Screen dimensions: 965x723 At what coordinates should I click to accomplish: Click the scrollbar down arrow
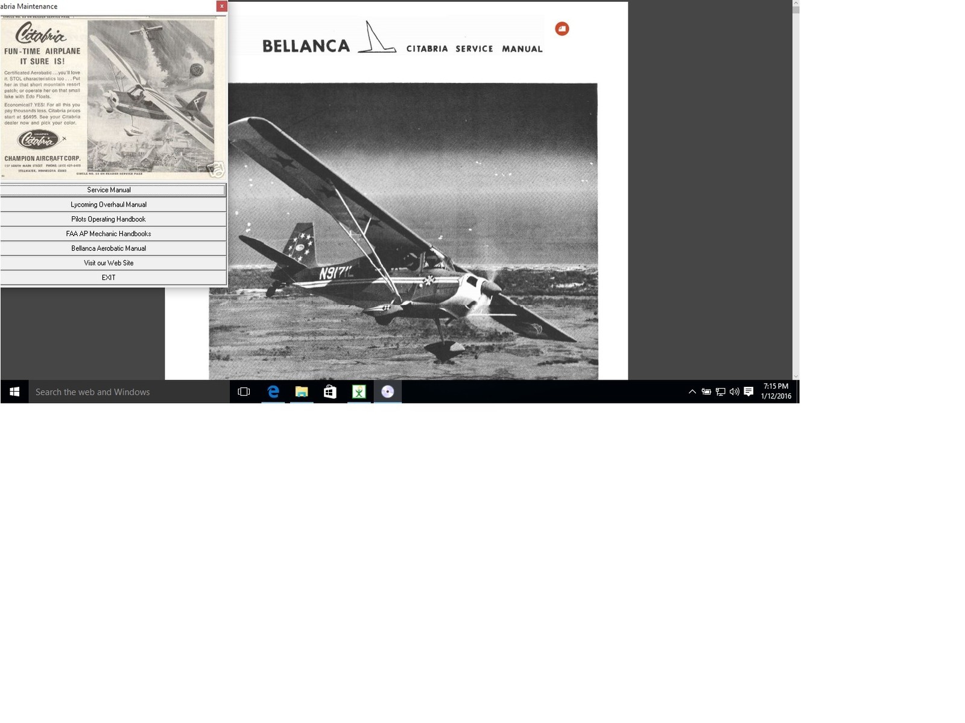[796, 376]
